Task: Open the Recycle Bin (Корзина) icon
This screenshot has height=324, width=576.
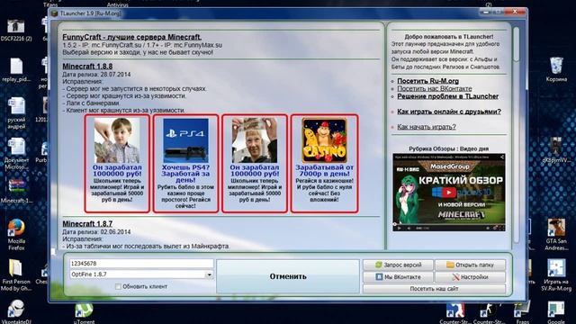Action: pos(556,69)
